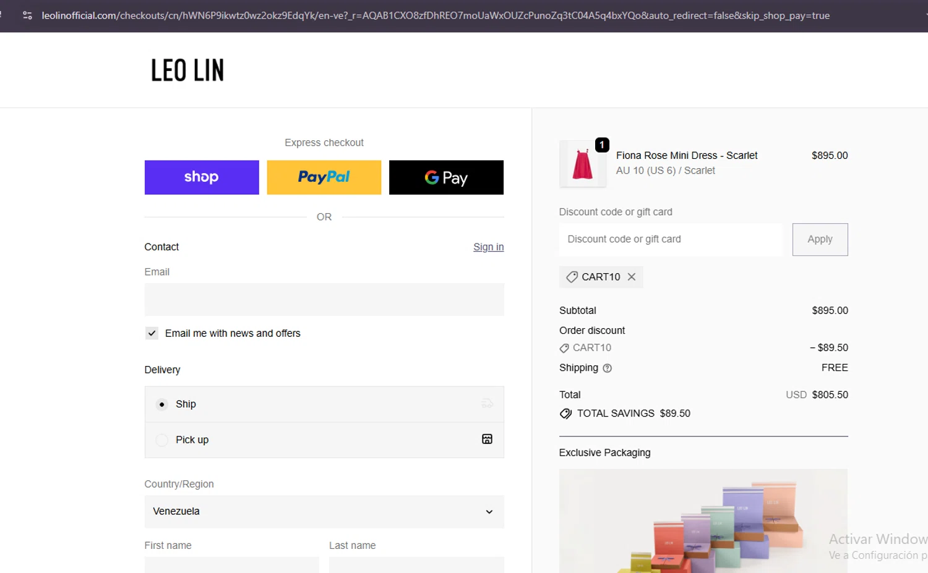928x573 pixels.
Task: Click the FREE shipping value
Action: click(x=835, y=368)
